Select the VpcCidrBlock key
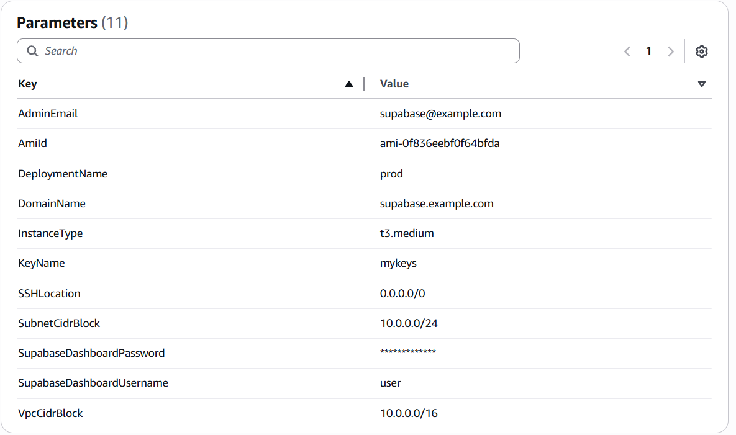Viewport: 736px width, 435px height. pos(50,413)
